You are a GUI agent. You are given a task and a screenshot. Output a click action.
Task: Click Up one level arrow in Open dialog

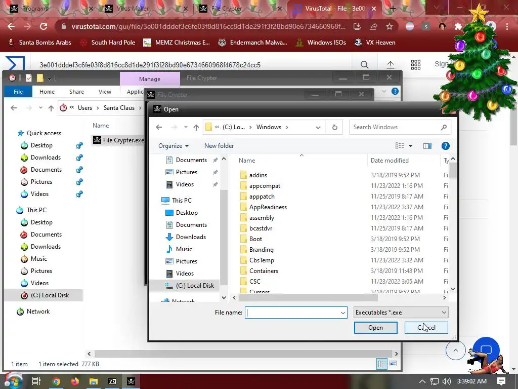pos(196,127)
